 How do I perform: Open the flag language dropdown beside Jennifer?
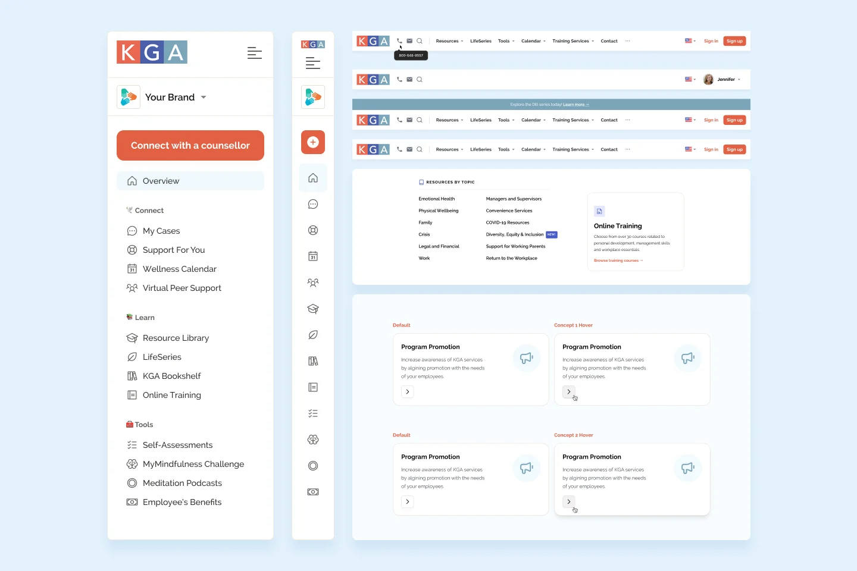pyautogui.click(x=690, y=79)
